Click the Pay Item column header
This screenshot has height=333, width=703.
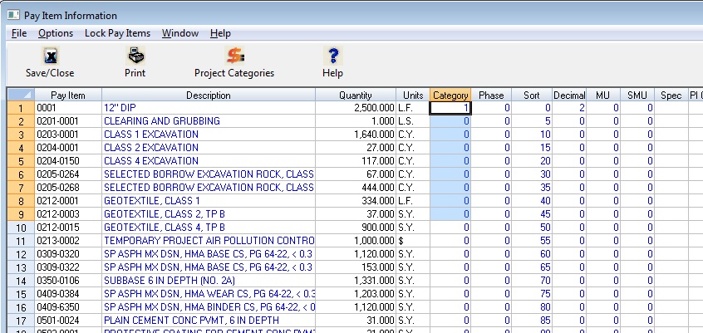coord(68,95)
